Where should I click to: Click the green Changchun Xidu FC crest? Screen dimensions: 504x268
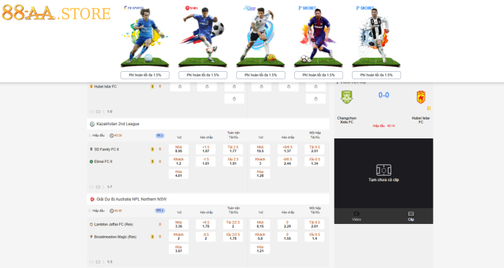pos(347,97)
